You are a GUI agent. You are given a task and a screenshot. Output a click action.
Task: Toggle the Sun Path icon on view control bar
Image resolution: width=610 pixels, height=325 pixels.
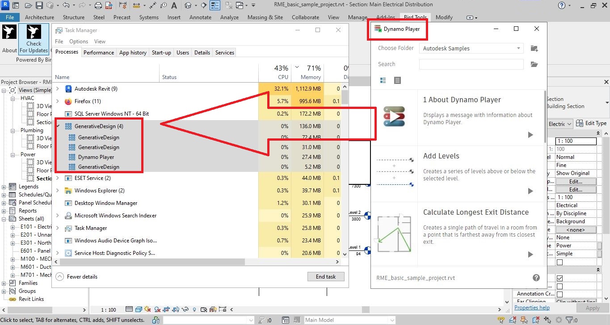(148, 309)
